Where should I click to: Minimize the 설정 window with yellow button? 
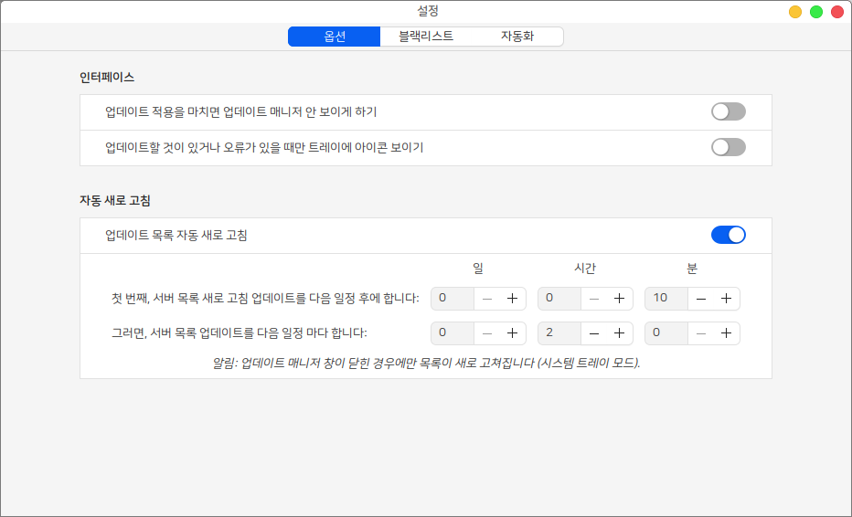[795, 12]
